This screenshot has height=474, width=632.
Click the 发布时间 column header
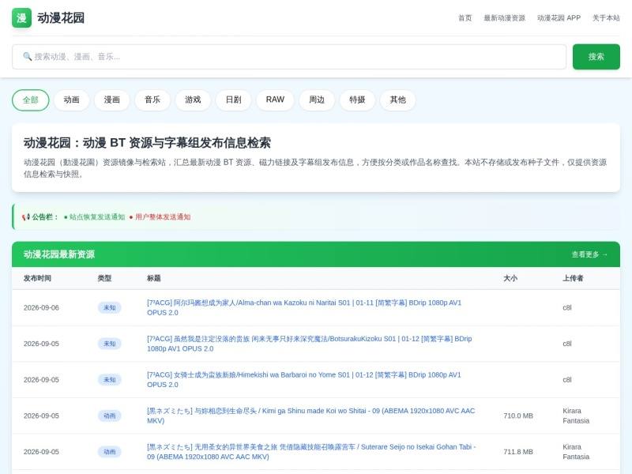37,278
